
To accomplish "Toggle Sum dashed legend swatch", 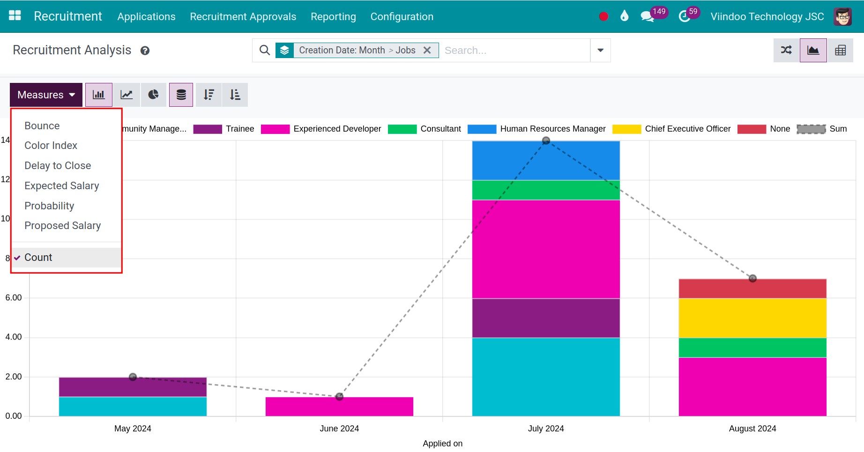I will [811, 129].
